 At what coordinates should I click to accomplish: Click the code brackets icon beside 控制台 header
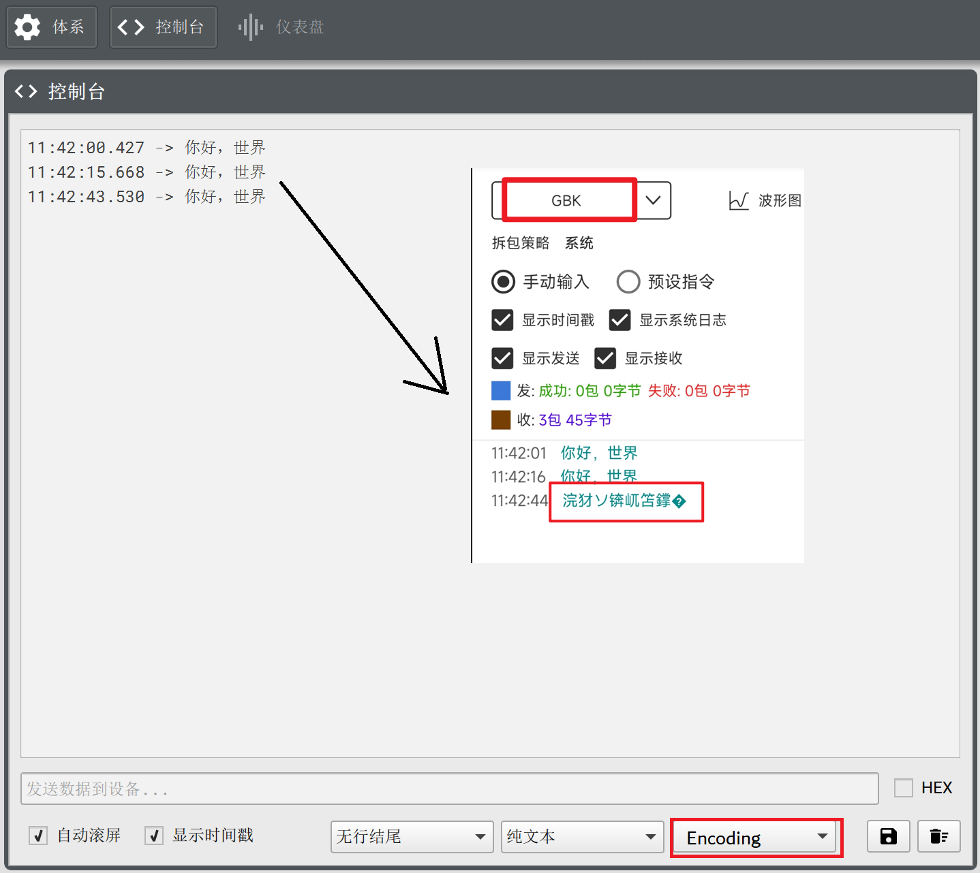click(x=26, y=91)
